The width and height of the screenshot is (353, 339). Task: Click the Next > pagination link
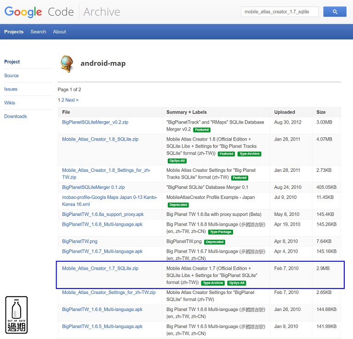(x=72, y=100)
